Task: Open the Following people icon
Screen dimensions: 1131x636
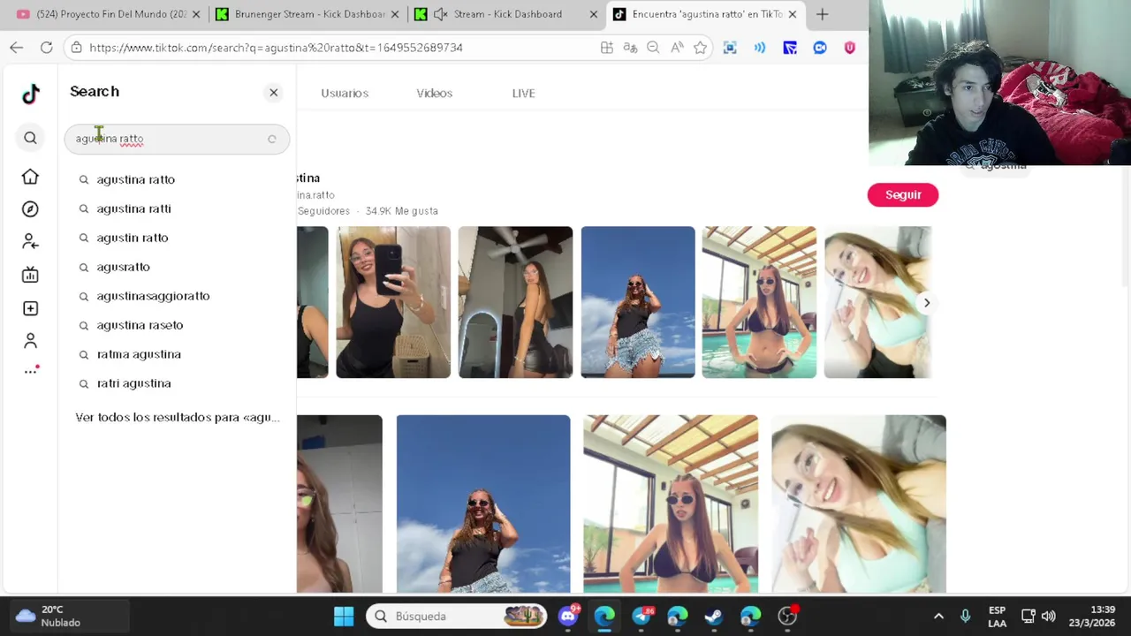Action: (x=30, y=241)
